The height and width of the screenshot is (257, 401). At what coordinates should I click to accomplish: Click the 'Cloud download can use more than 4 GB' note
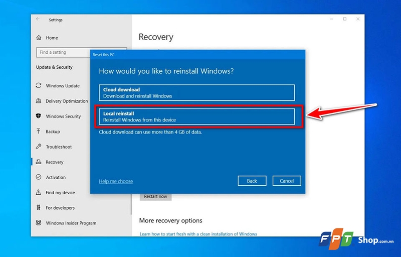pyautogui.click(x=150, y=132)
